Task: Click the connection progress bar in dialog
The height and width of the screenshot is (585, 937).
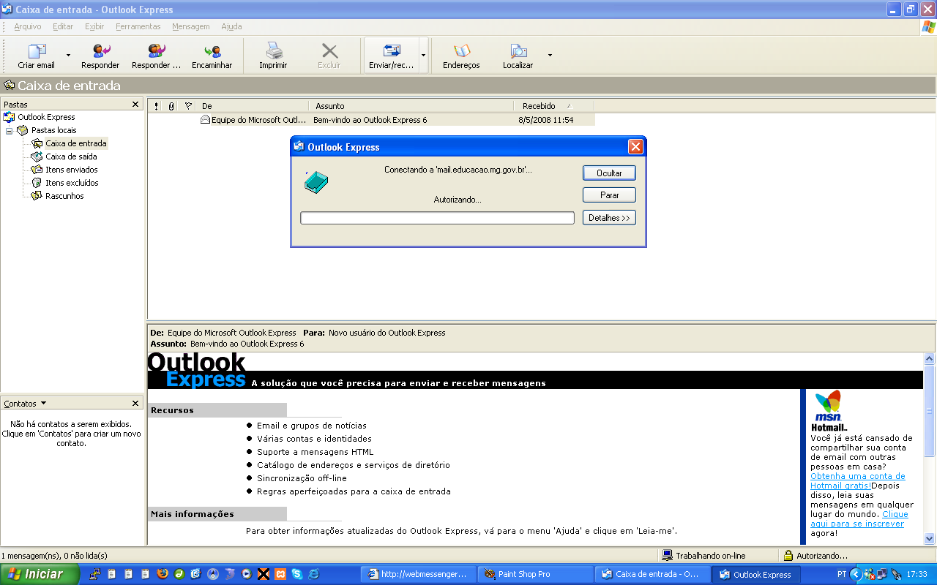Action: pyautogui.click(x=437, y=218)
